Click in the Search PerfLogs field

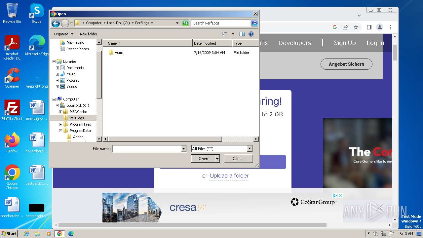221,23
